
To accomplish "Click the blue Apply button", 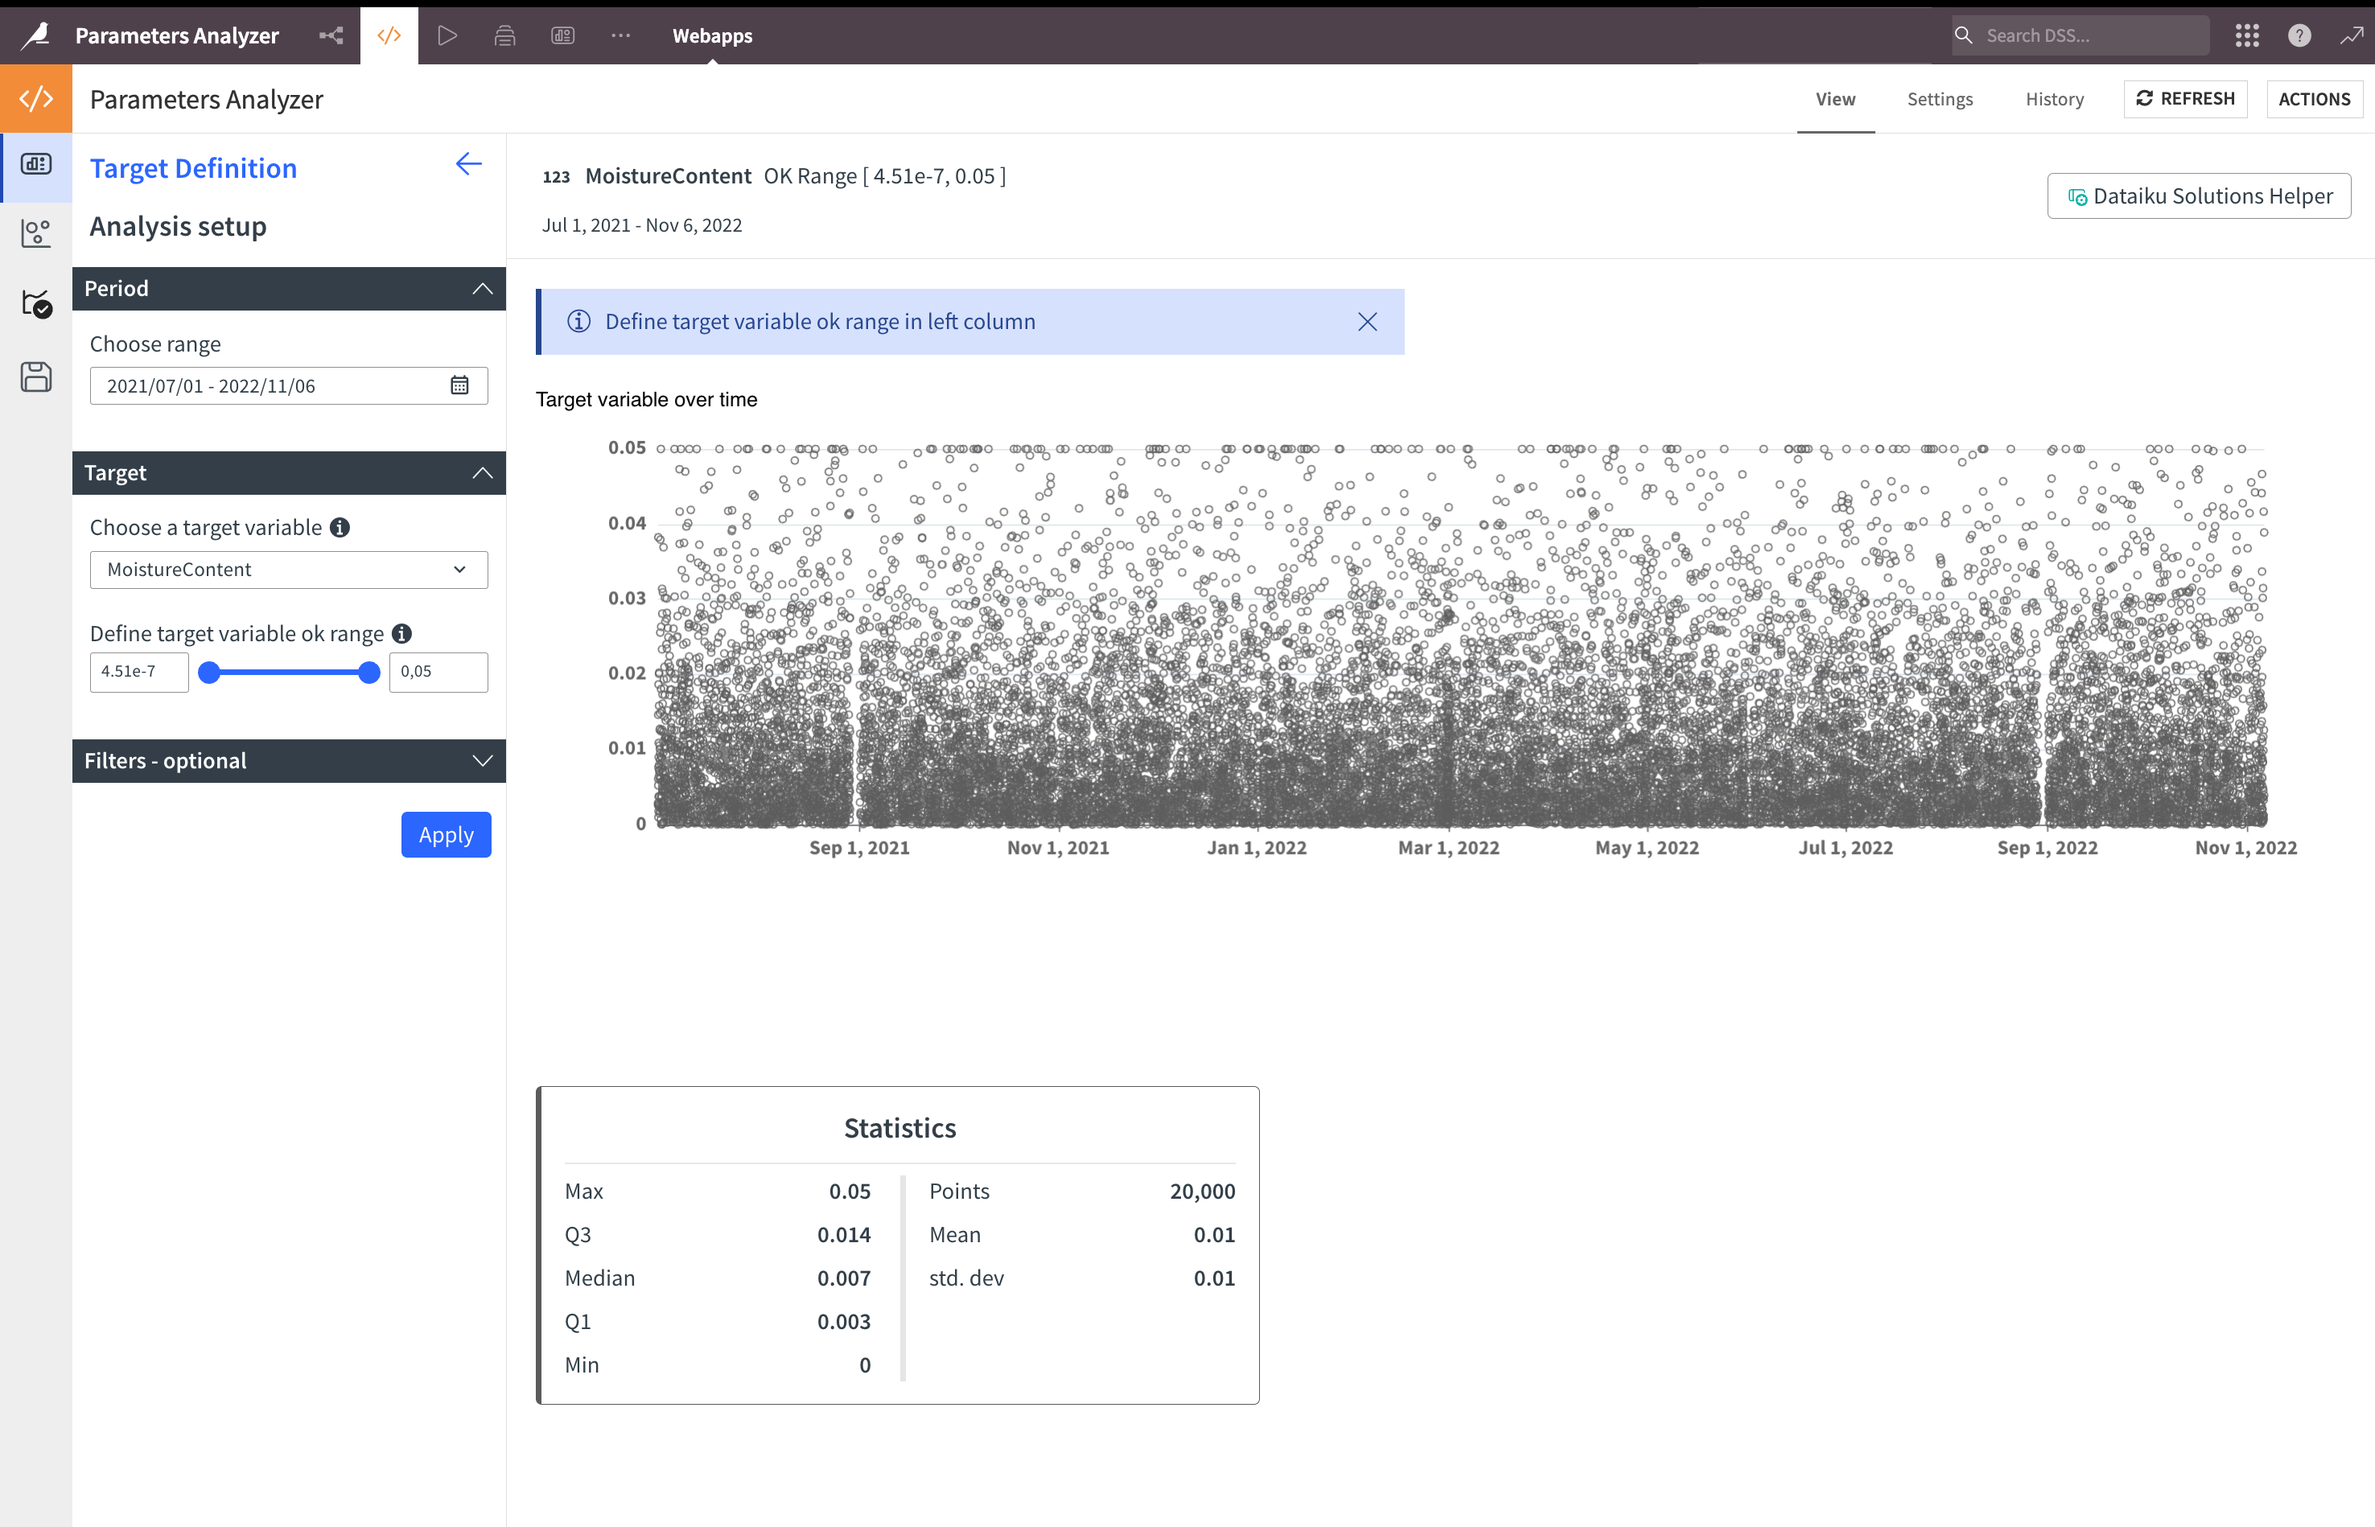I will pyautogui.click(x=447, y=835).
